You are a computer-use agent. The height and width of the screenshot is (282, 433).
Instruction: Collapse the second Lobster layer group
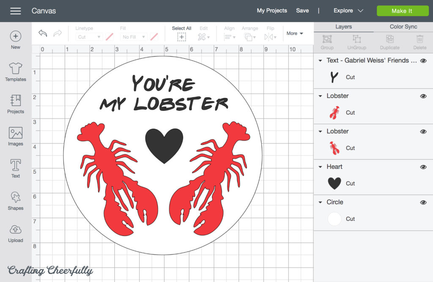click(321, 131)
